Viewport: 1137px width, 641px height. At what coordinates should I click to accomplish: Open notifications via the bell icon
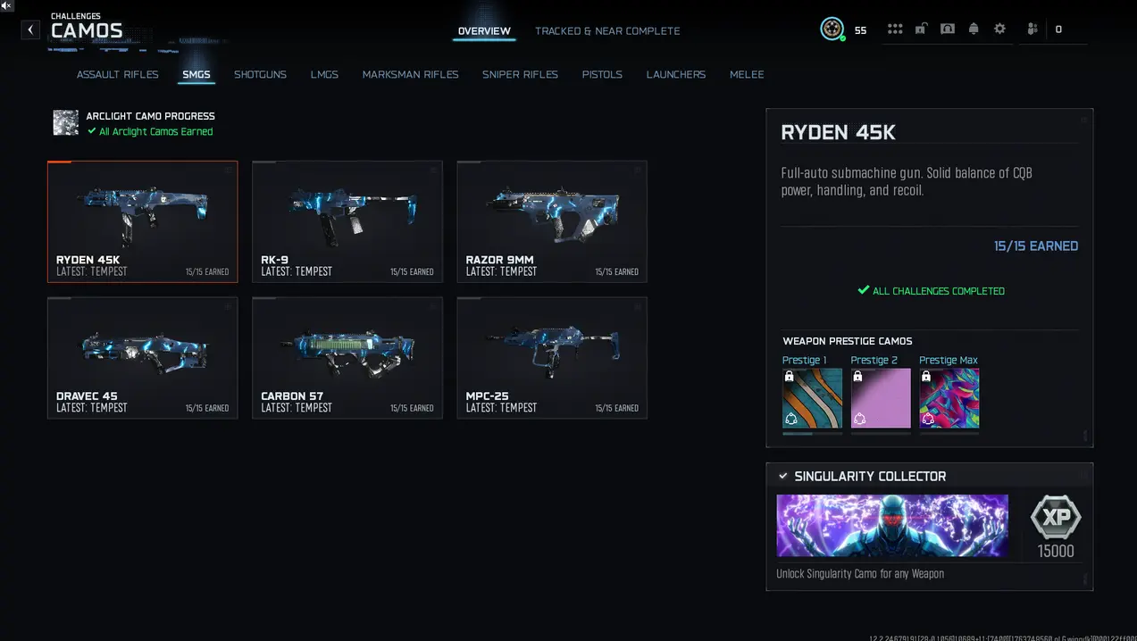click(974, 29)
